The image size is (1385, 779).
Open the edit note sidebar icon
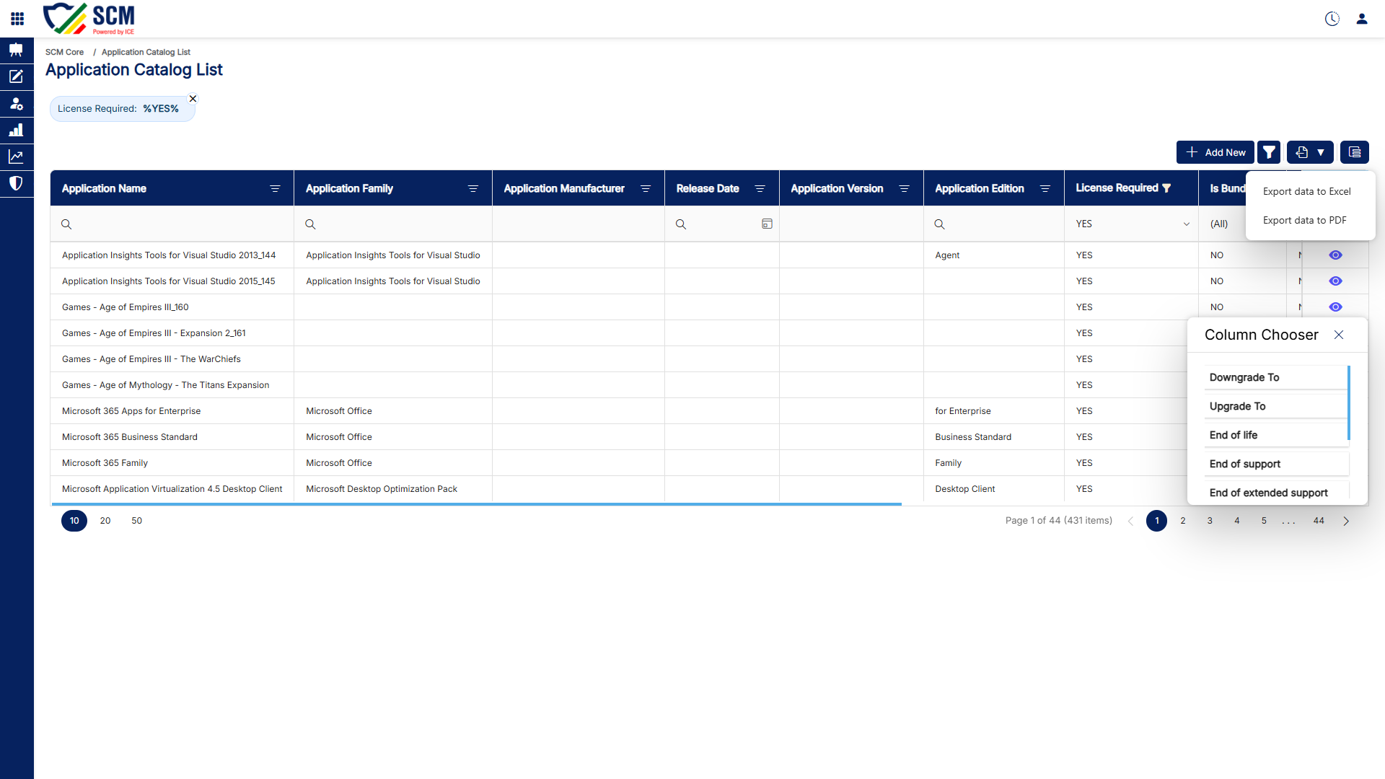pos(17,76)
